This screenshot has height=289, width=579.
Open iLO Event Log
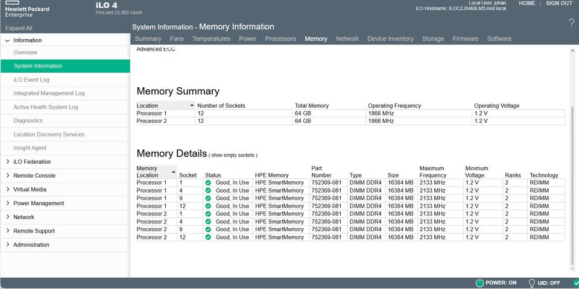(31, 79)
